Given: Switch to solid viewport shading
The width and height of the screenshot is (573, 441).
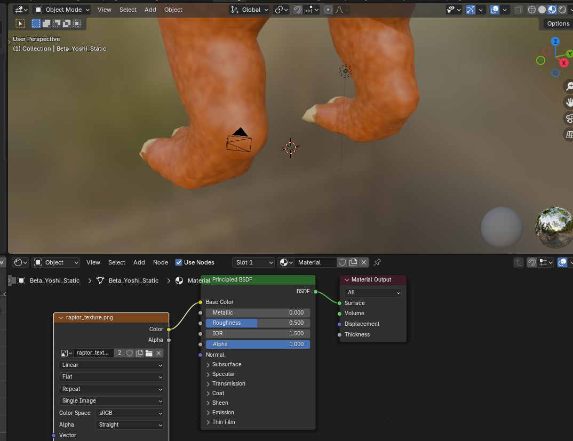Looking at the screenshot, I should 542,10.
